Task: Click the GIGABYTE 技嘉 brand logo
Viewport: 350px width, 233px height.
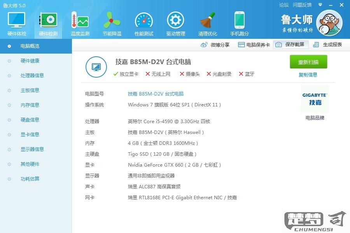Action: coord(315,99)
